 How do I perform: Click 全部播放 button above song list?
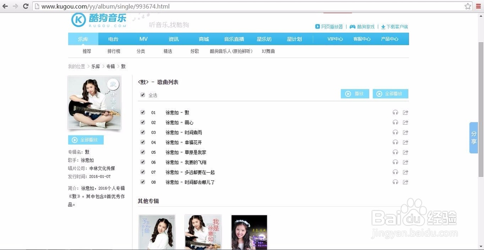pos(391,94)
